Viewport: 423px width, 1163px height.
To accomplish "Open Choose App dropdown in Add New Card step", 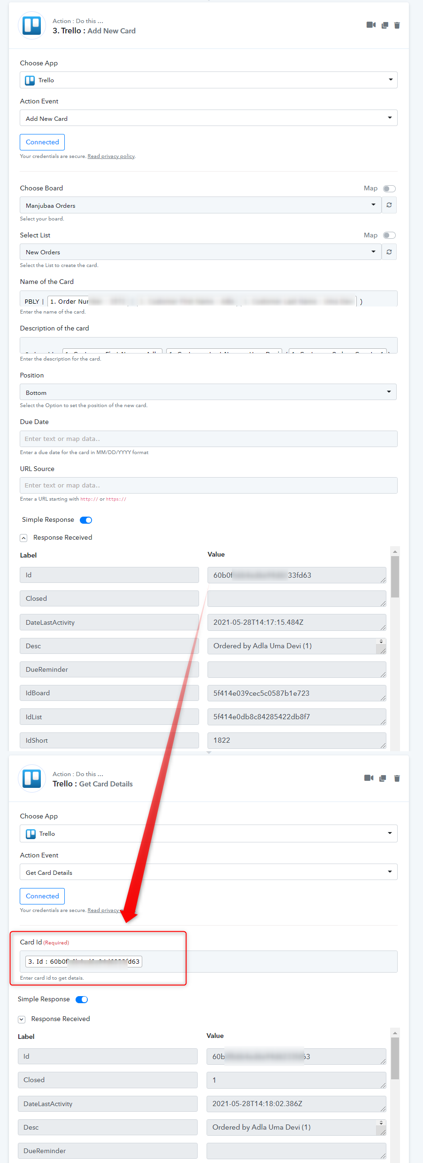I will click(x=208, y=80).
